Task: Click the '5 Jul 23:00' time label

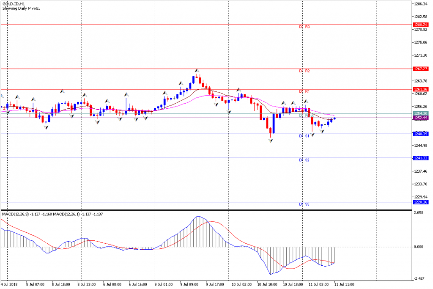Action: click(x=87, y=285)
